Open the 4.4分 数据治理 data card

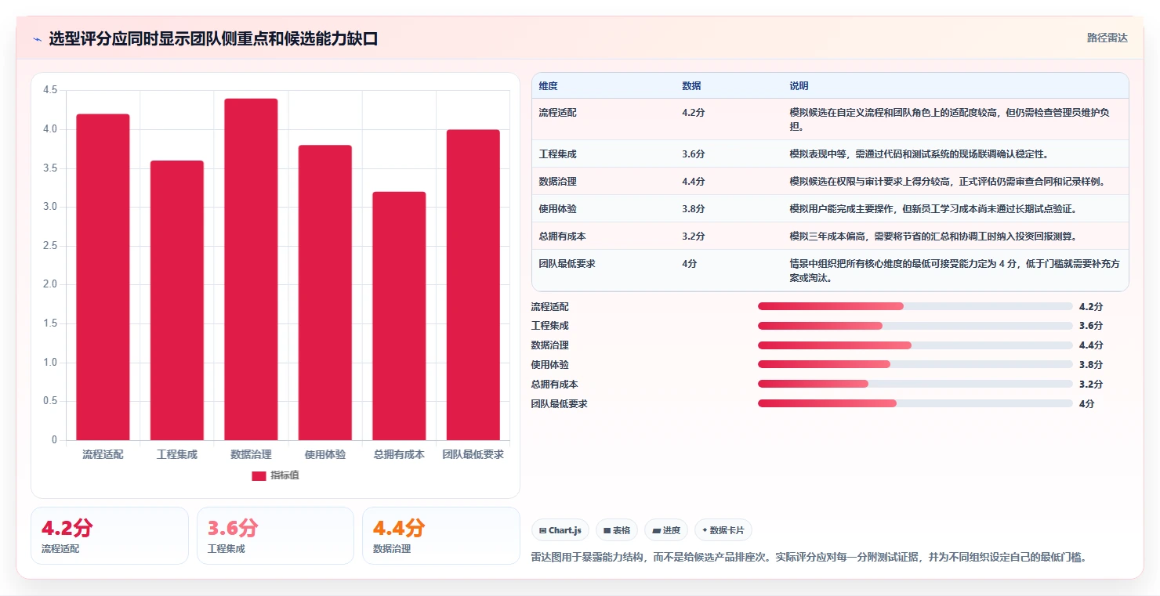(x=441, y=536)
